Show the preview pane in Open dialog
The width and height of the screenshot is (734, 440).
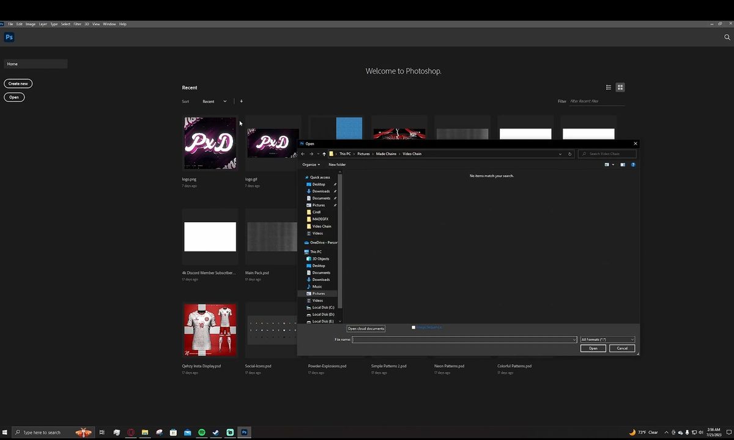point(623,165)
